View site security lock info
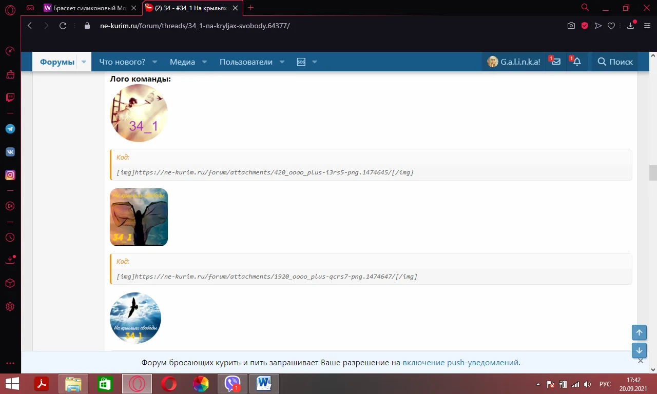 coord(87,26)
